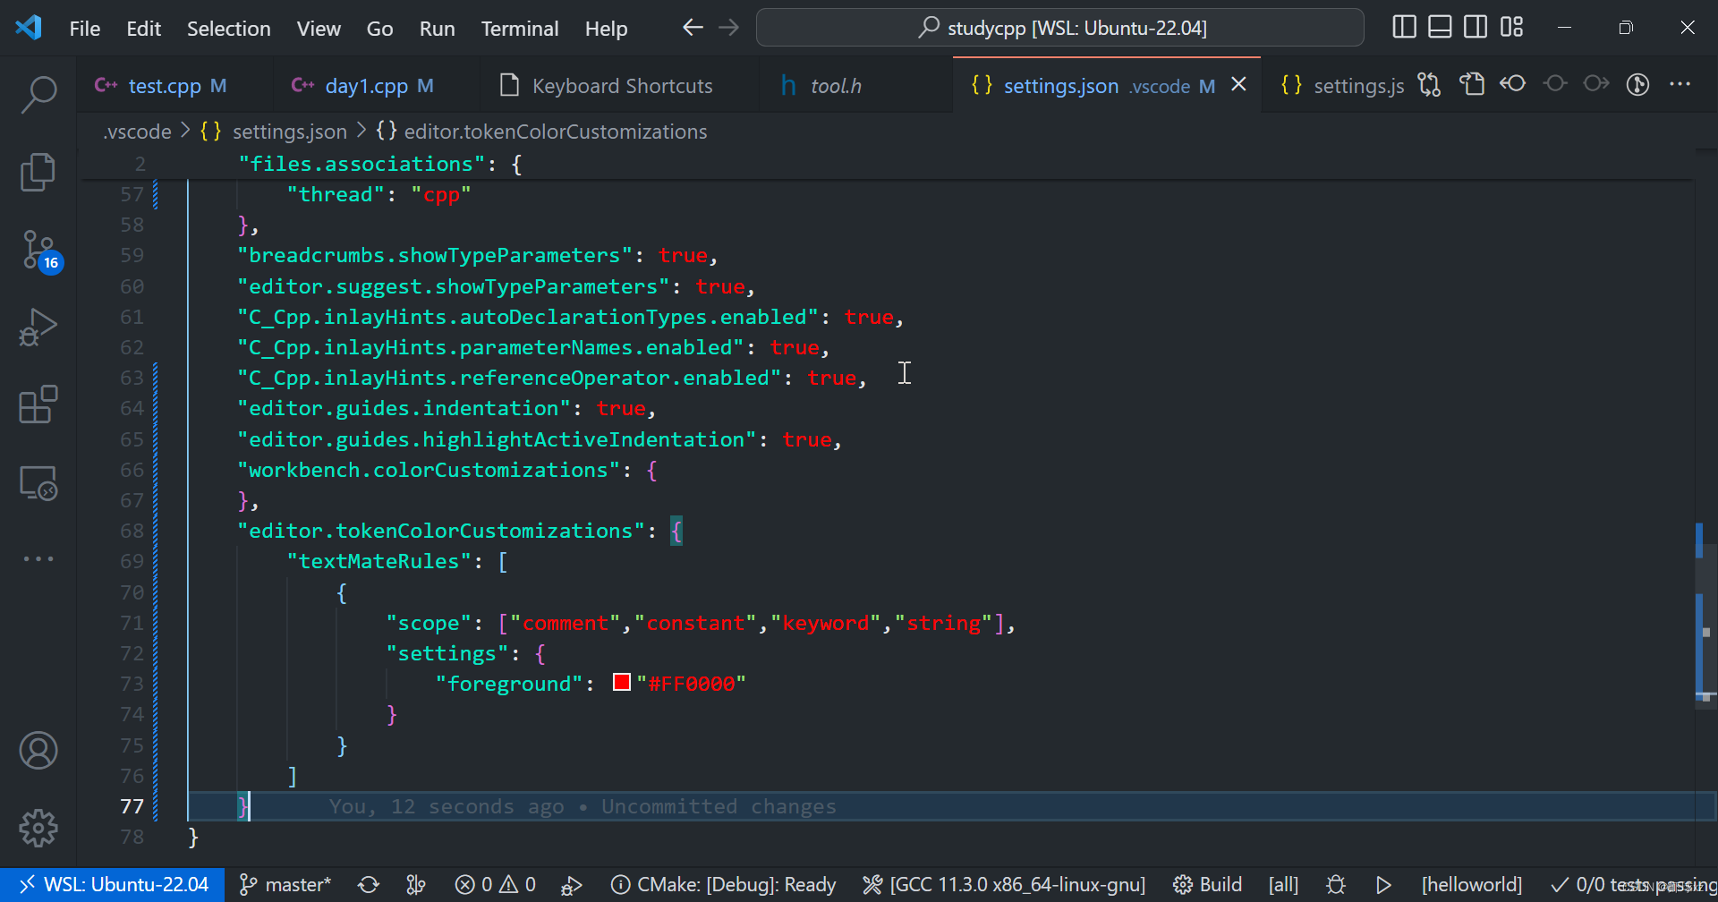Click the open file icon in editor toolbar
The image size is (1718, 902).
pos(1472,85)
